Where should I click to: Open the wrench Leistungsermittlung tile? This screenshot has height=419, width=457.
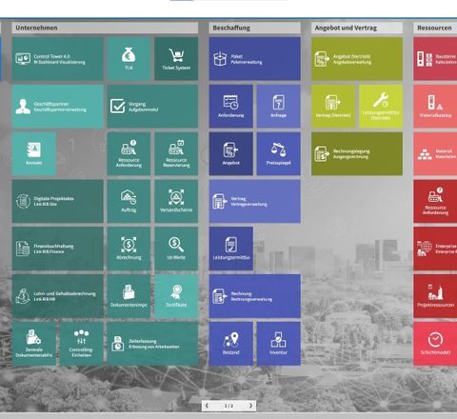tap(381, 107)
